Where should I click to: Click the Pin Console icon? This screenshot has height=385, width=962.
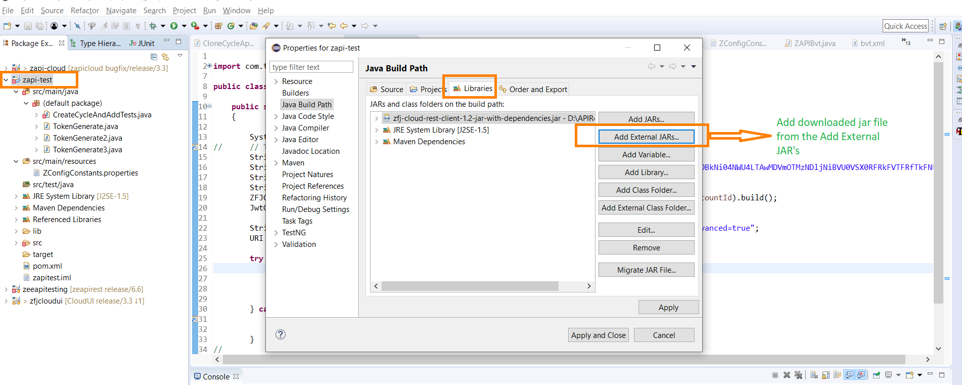(877, 375)
